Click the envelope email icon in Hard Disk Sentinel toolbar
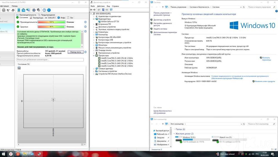This screenshot has height=157, width=278. pos(23,10)
